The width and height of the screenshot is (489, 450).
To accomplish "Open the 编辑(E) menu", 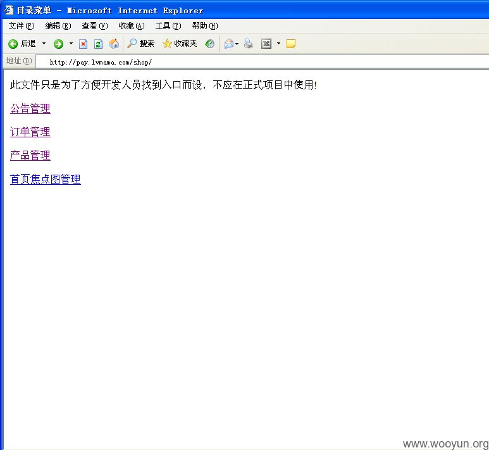I will coord(58,26).
